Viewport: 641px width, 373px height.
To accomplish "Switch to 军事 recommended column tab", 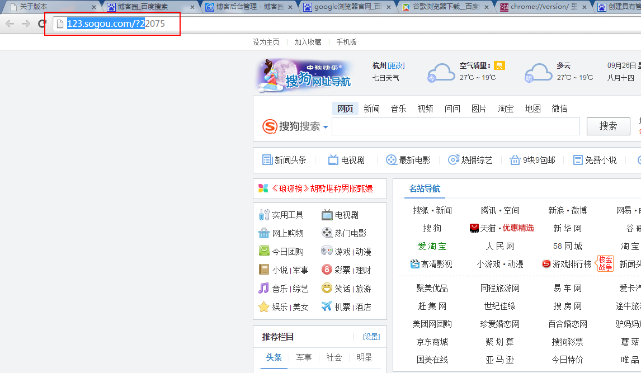I will pos(304,357).
